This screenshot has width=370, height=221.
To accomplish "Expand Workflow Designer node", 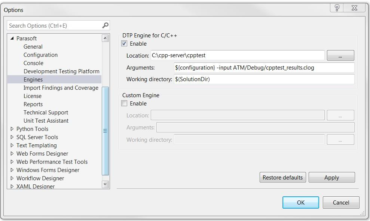I will click(x=12, y=178).
